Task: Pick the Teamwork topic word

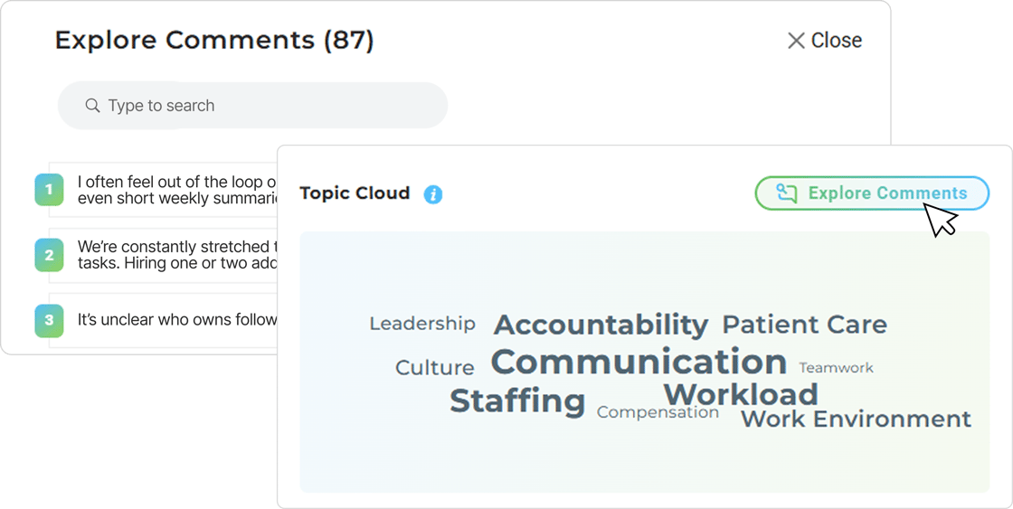Action: 836,368
